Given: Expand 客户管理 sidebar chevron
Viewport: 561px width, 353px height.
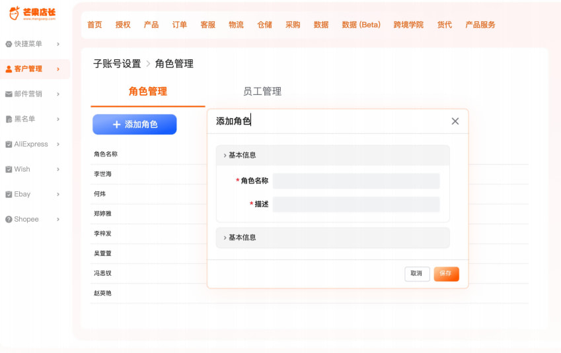Looking at the screenshot, I should coord(58,69).
